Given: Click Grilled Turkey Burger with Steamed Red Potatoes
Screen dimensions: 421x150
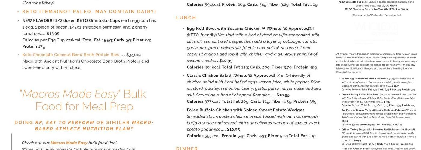Looking at the screenshot, I should click(x=378, y=130).
